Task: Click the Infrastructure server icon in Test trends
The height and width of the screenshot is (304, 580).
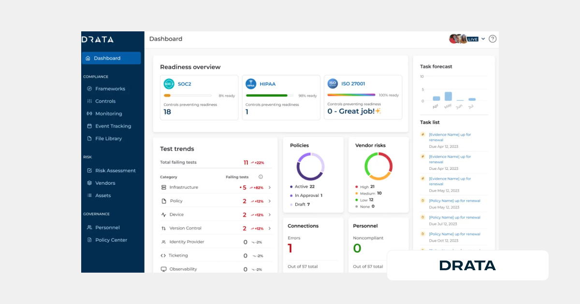Action: pyautogui.click(x=163, y=187)
